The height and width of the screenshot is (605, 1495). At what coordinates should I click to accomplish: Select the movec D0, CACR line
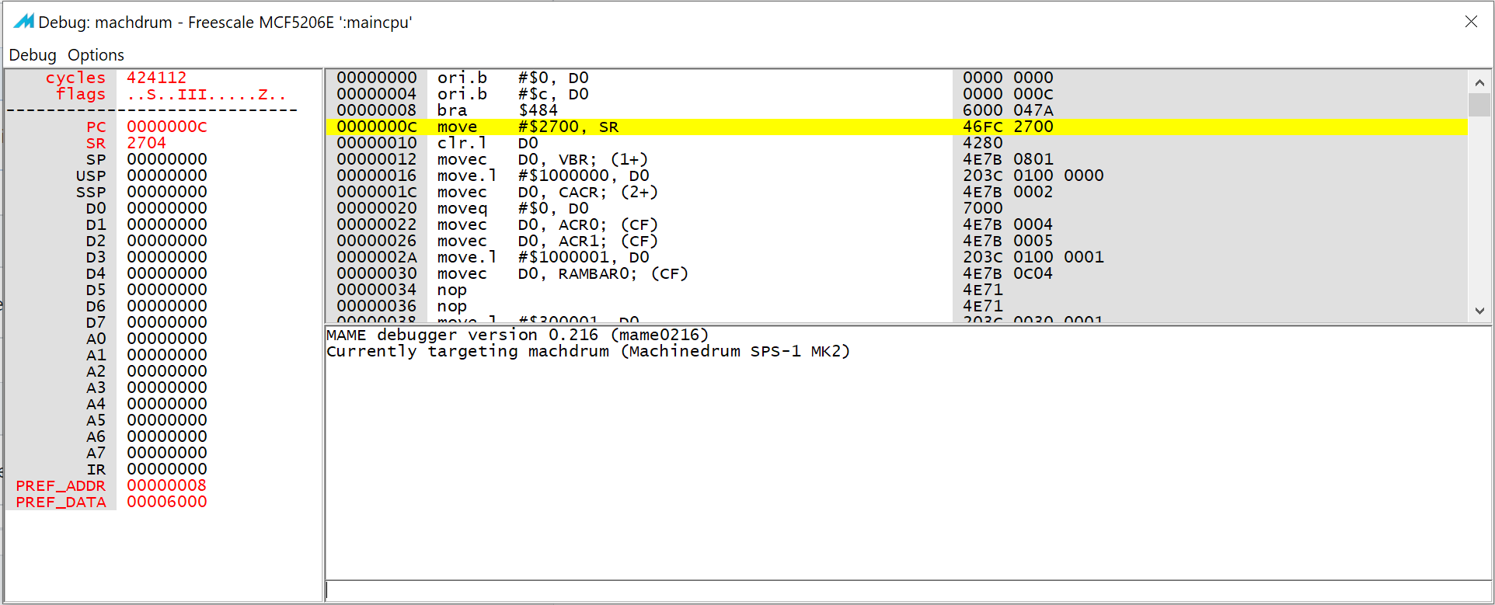(x=897, y=192)
